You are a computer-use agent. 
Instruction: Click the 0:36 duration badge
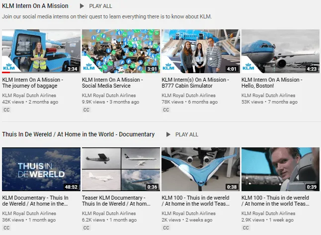[x=152, y=187]
